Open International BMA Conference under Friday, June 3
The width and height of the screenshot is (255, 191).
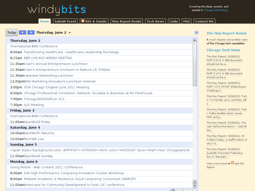point(34,116)
